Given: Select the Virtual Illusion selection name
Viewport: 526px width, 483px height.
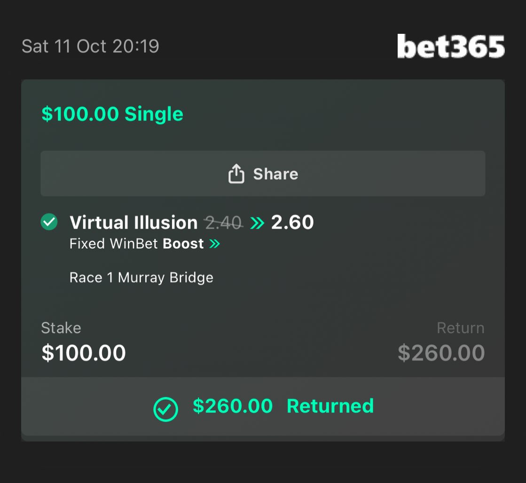Looking at the screenshot, I should pos(133,223).
